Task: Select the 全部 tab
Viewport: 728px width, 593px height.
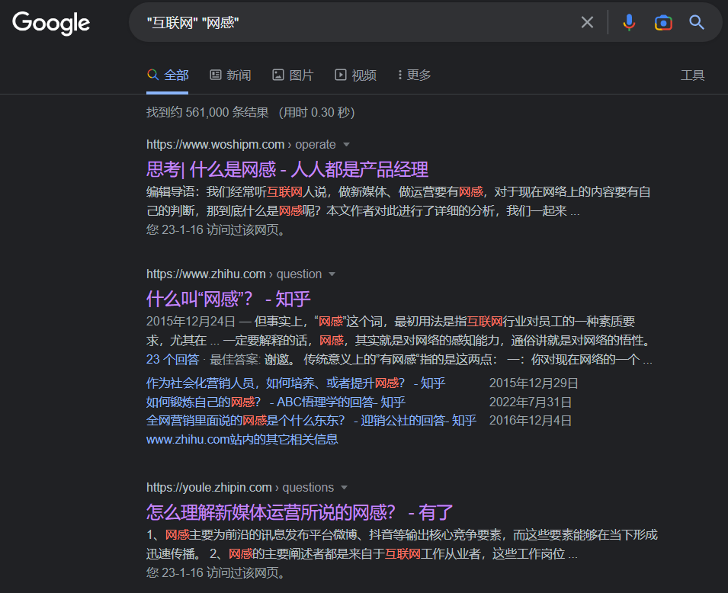Action: pyautogui.click(x=168, y=75)
